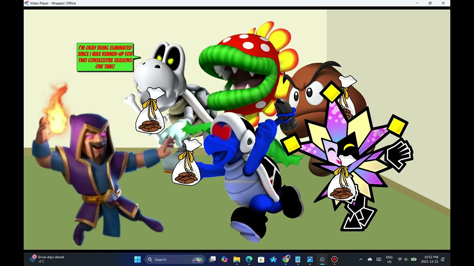Image resolution: width=474 pixels, height=266 pixels.
Task: Open the Snow days ahead weather widget
Action: (x=47, y=259)
